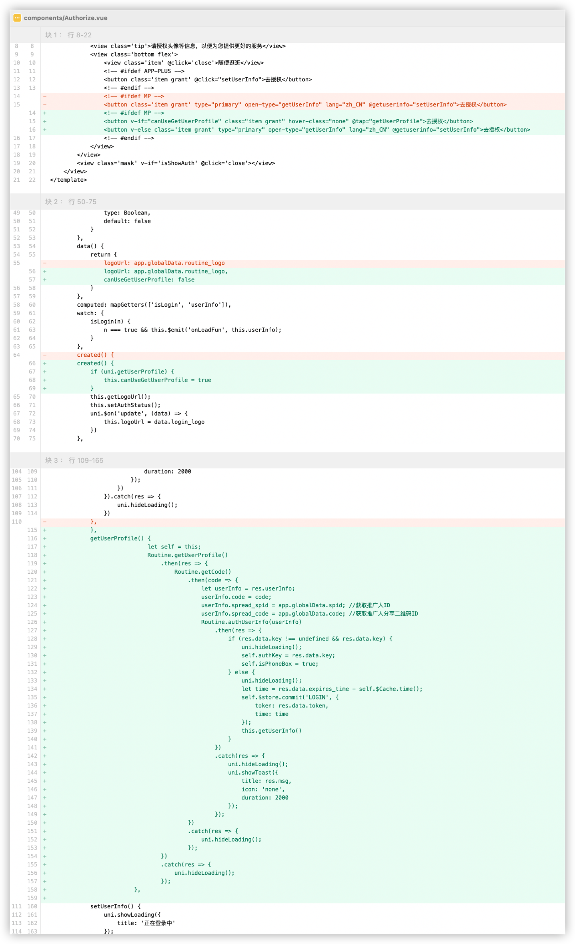Click old line number 55 in gutter
575x944 pixels.
coord(16,263)
